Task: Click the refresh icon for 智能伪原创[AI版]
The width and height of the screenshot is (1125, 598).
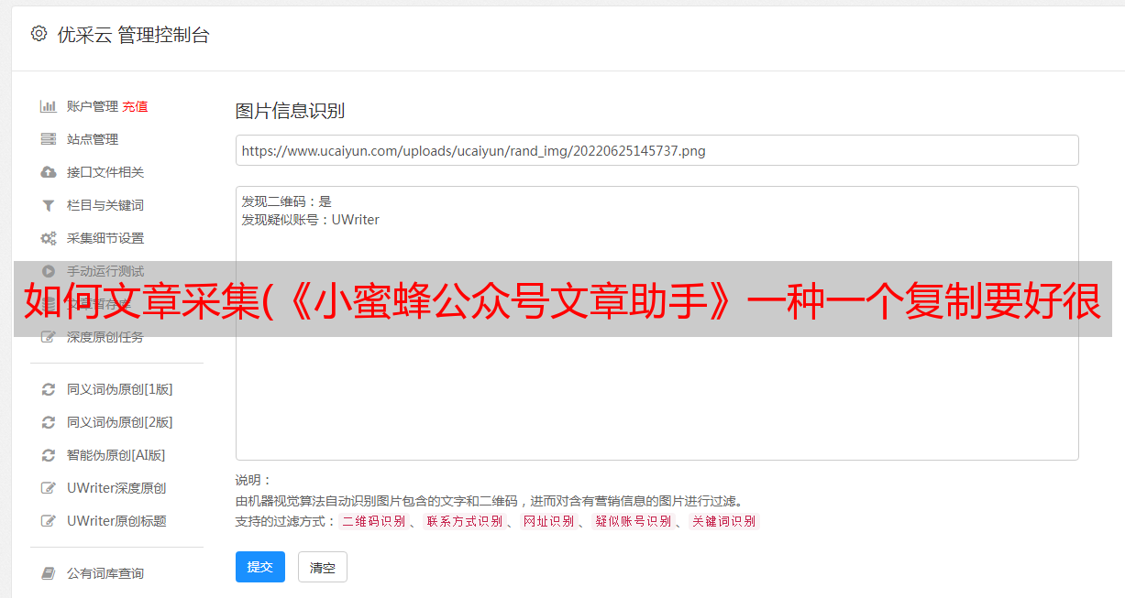Action: pos(49,455)
